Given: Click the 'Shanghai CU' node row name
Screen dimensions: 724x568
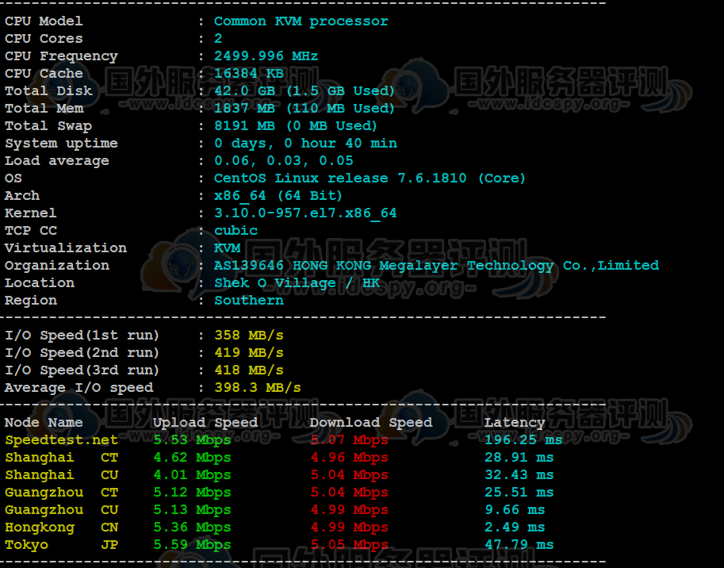Looking at the screenshot, I should (61, 475).
